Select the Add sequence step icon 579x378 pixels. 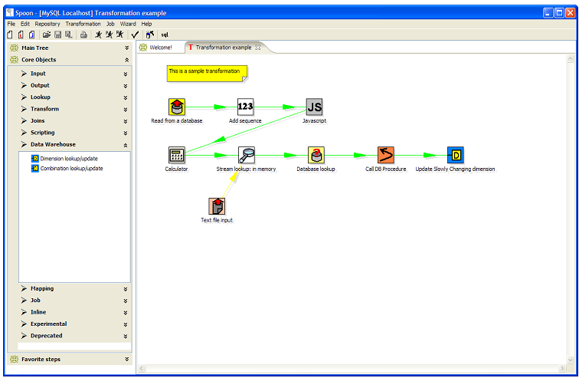245,107
